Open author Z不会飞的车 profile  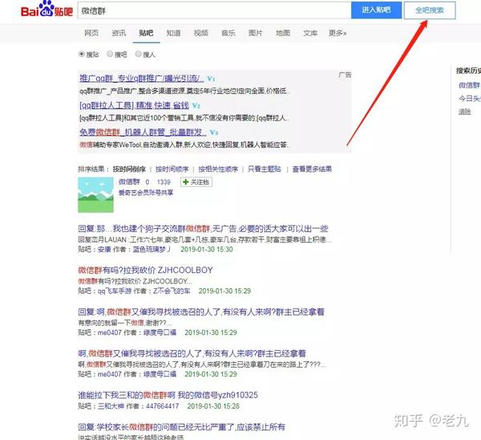(172, 291)
